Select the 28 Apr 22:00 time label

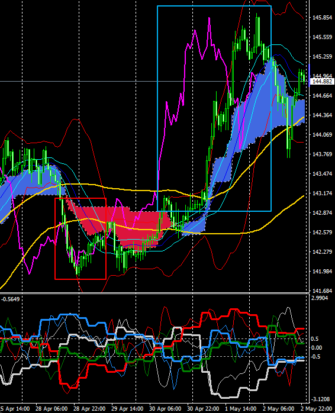pos(89,409)
